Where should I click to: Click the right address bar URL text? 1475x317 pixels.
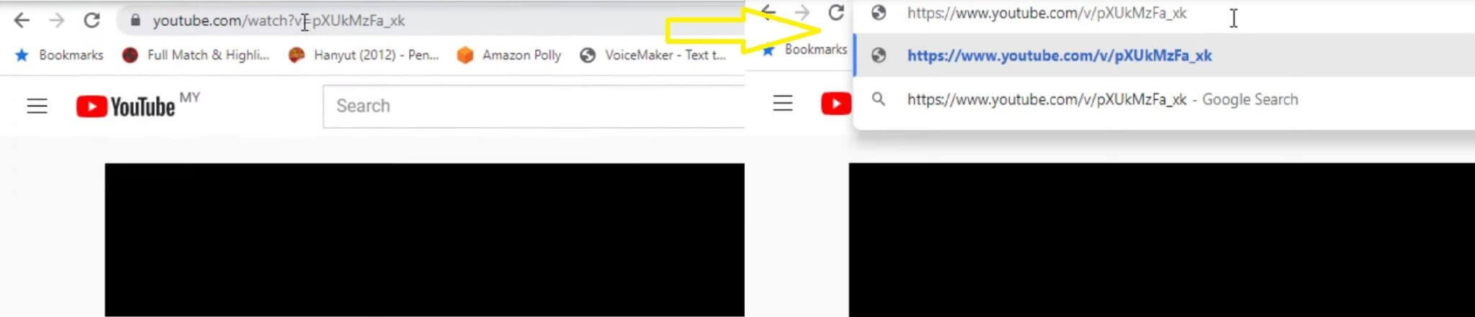coord(1047,13)
